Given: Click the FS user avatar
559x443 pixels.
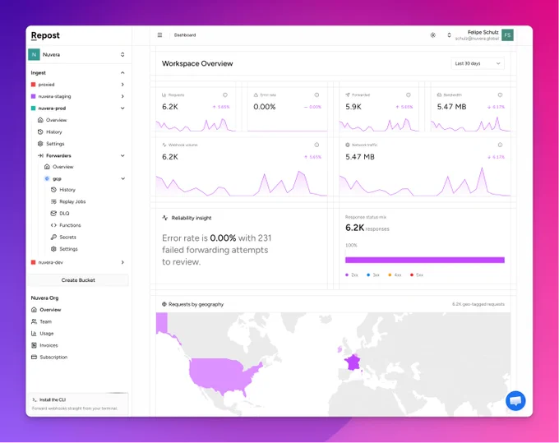Looking at the screenshot, I should click(507, 35).
